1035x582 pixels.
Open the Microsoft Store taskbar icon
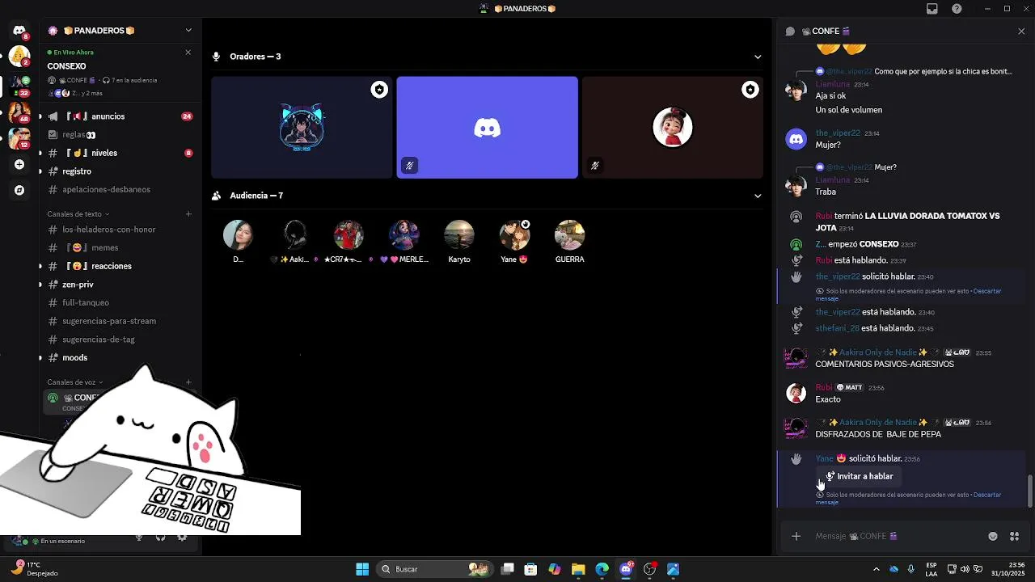(x=530, y=569)
